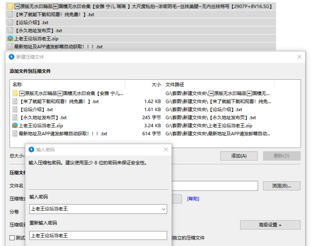Expand 高级设置 advanced settings
The height and width of the screenshot is (246, 317).
tap(270, 225)
